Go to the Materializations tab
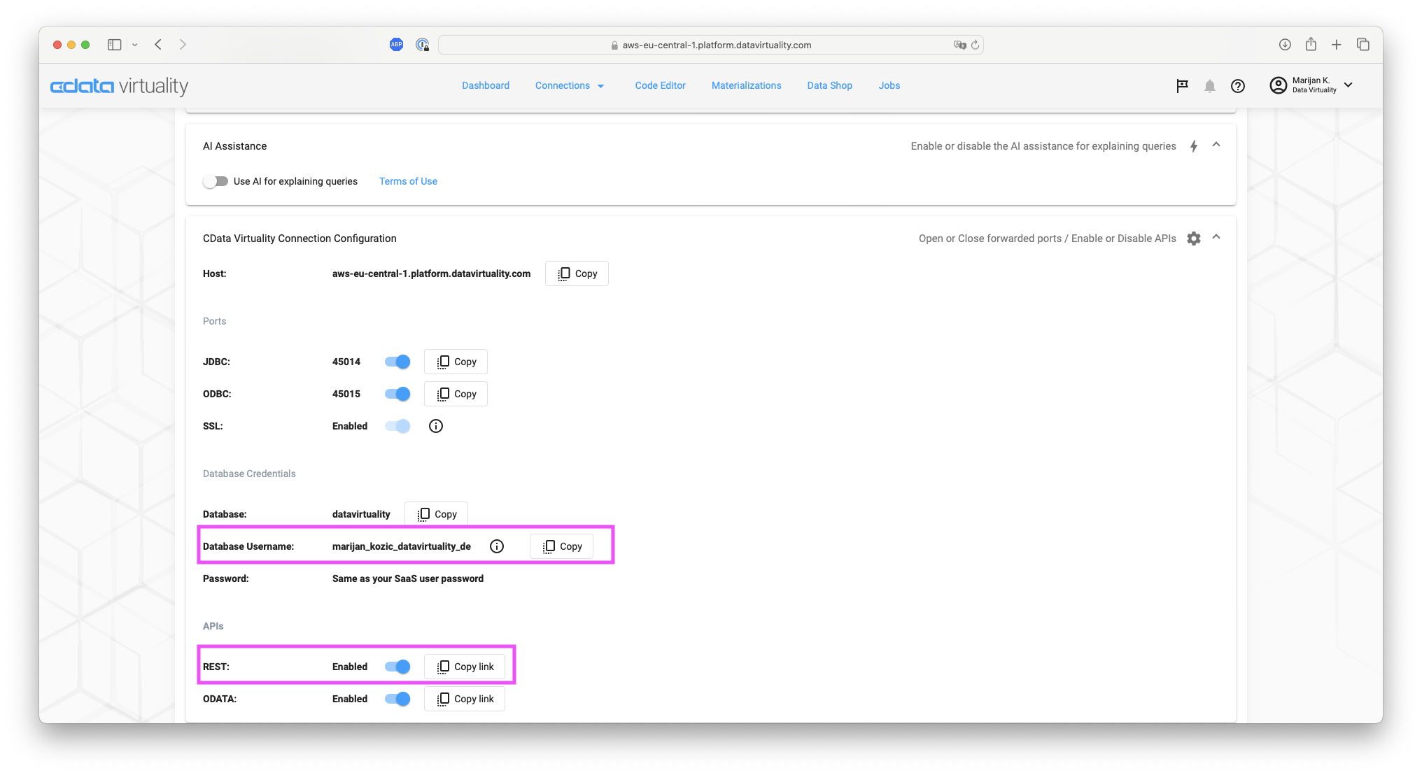 pos(746,85)
